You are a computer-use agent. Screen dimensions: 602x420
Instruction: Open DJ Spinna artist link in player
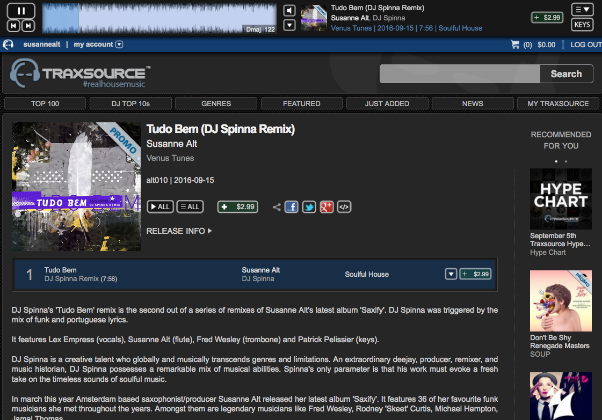[x=389, y=18]
